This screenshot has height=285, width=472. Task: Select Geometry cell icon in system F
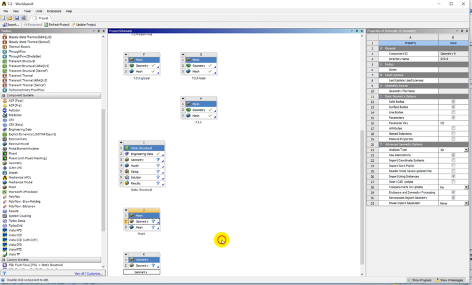coord(132,66)
